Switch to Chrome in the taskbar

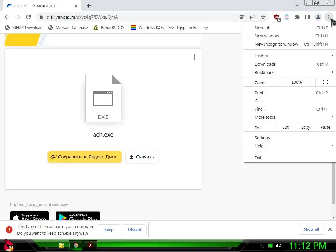click(x=76, y=245)
